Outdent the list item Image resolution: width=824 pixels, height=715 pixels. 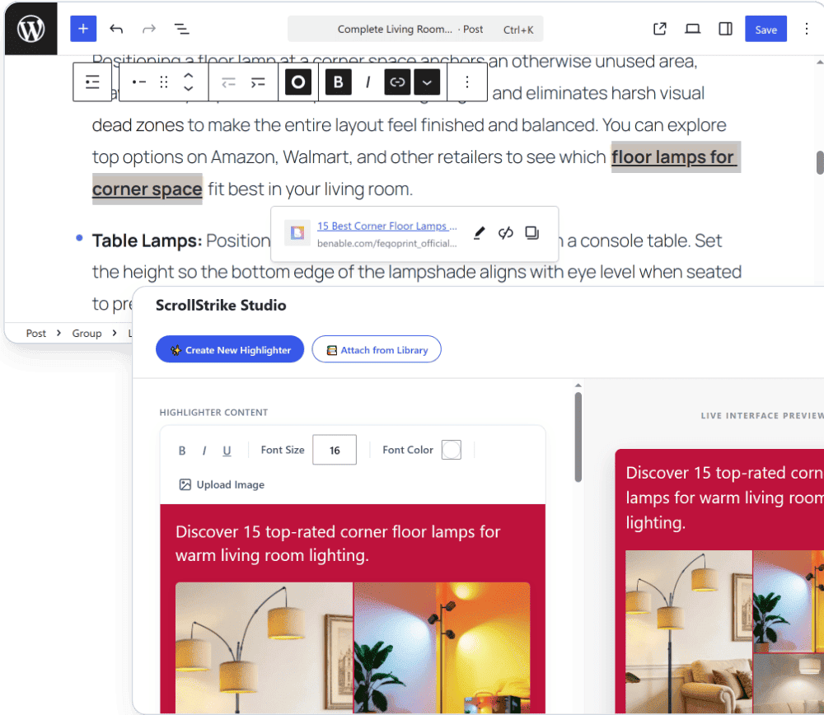(x=228, y=82)
